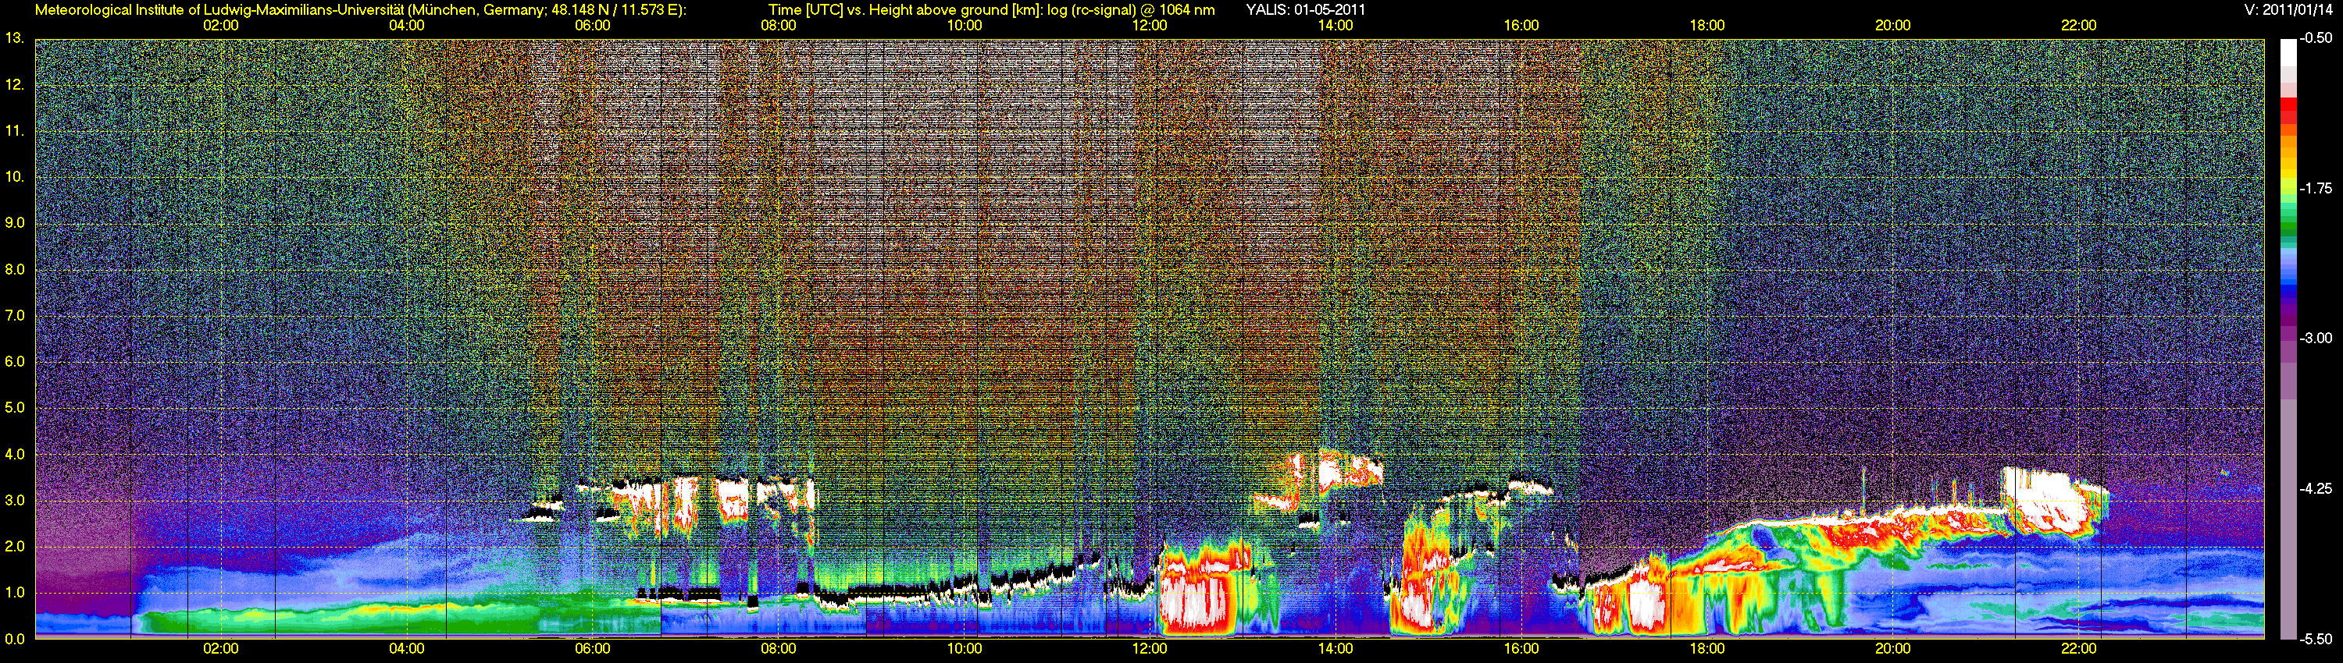The image size is (2343, 663).
Task: Click the 4.0 height axis label
Action: click(x=15, y=454)
